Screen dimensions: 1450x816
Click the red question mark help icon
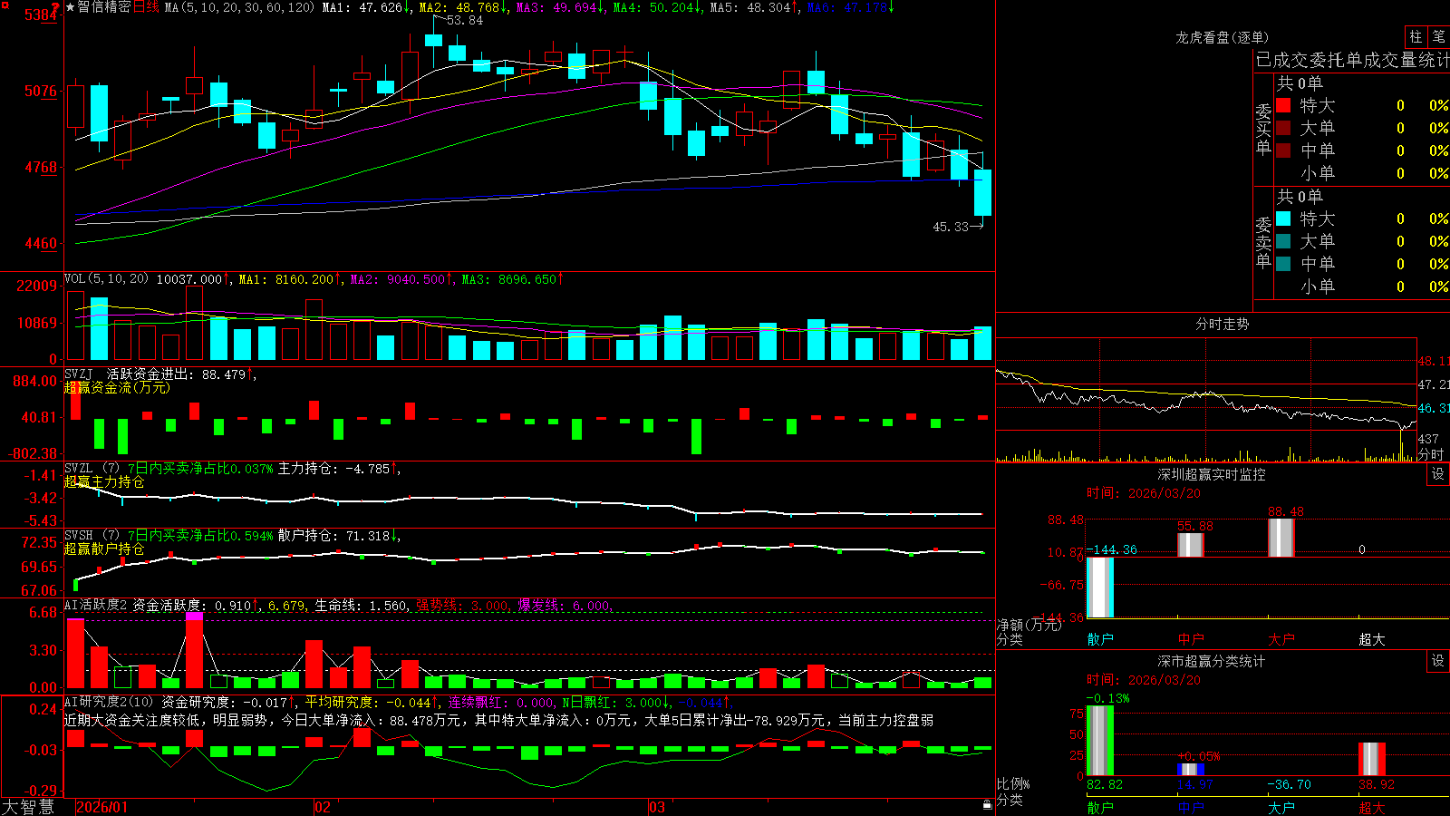tap(56, 7)
